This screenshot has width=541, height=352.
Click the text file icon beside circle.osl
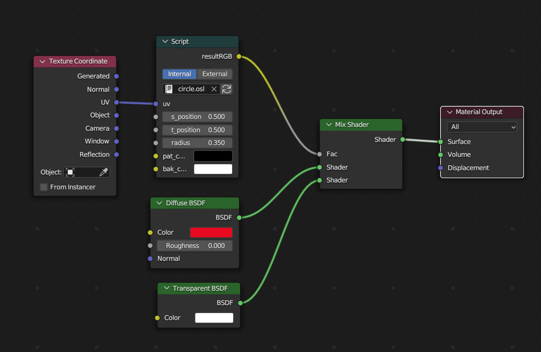coord(169,89)
